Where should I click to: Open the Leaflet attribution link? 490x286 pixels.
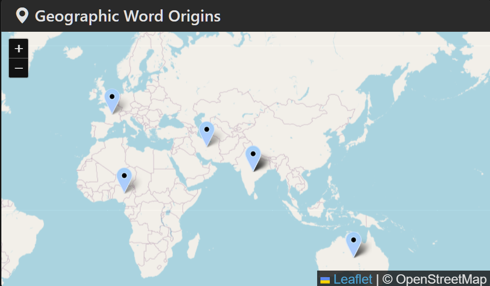coord(353,279)
